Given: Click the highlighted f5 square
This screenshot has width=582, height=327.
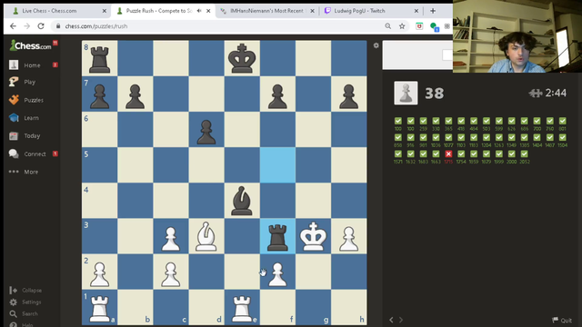Looking at the screenshot, I should (x=277, y=165).
